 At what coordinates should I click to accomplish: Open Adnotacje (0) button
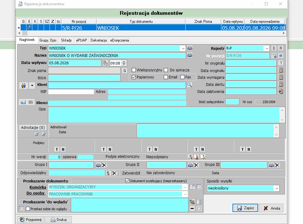(33, 128)
